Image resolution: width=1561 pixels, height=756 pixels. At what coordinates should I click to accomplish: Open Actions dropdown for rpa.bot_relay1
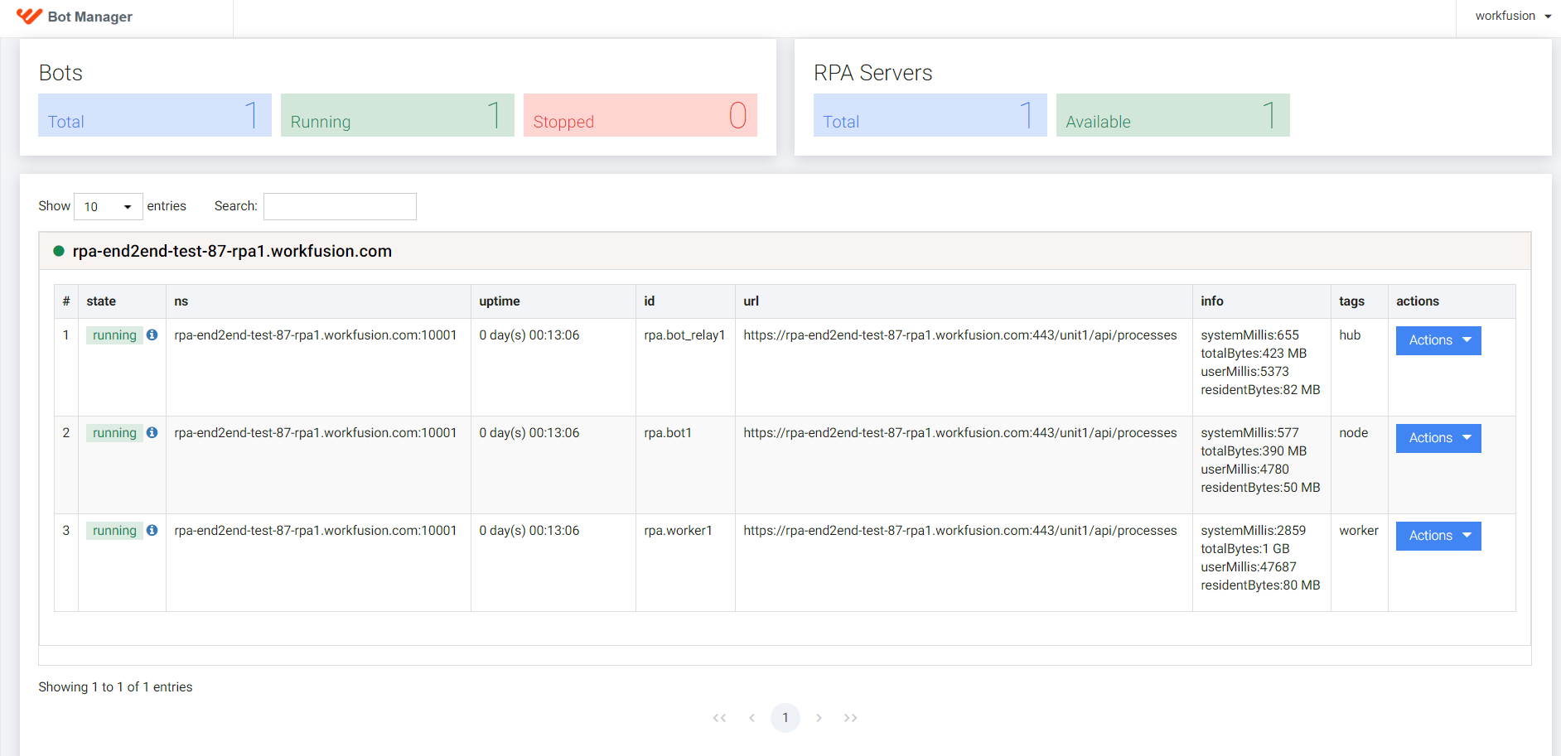click(x=1438, y=340)
